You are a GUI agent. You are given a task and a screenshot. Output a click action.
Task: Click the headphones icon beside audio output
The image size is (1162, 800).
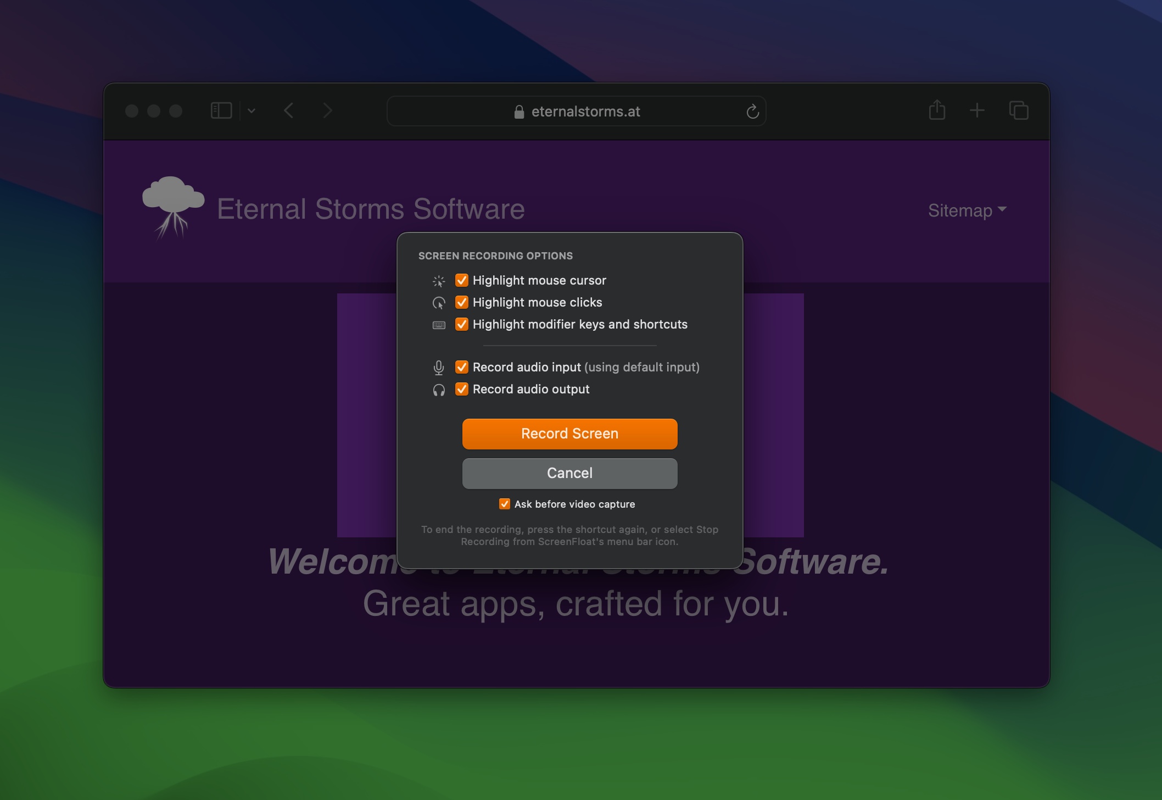click(x=439, y=390)
